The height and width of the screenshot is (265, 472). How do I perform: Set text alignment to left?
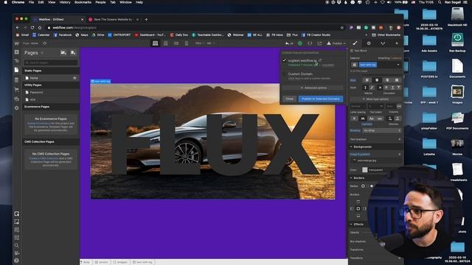[367, 80]
